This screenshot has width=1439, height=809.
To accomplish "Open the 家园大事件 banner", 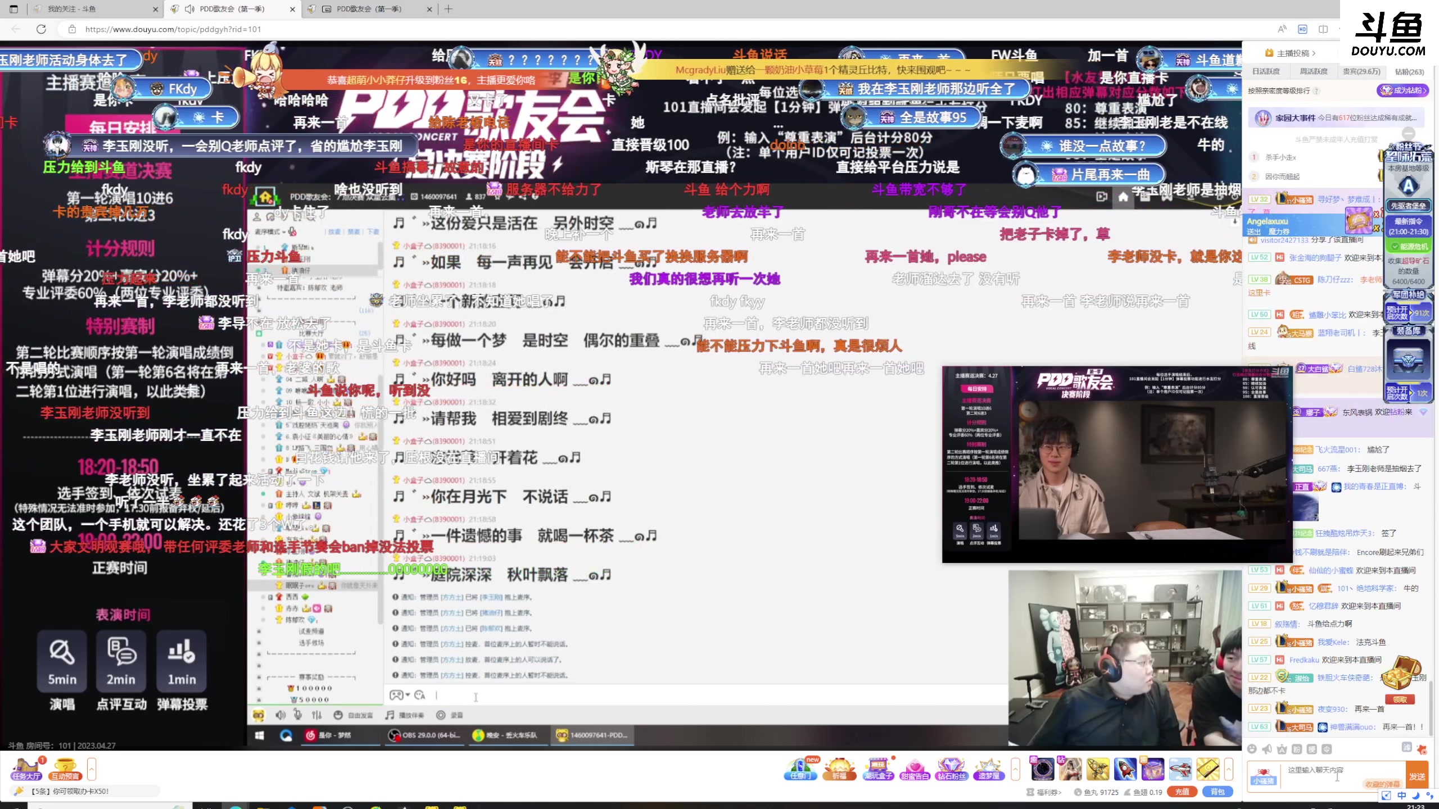I will [x=1335, y=118].
